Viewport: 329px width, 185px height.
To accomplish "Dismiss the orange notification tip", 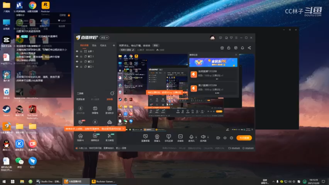I will coord(123,129).
